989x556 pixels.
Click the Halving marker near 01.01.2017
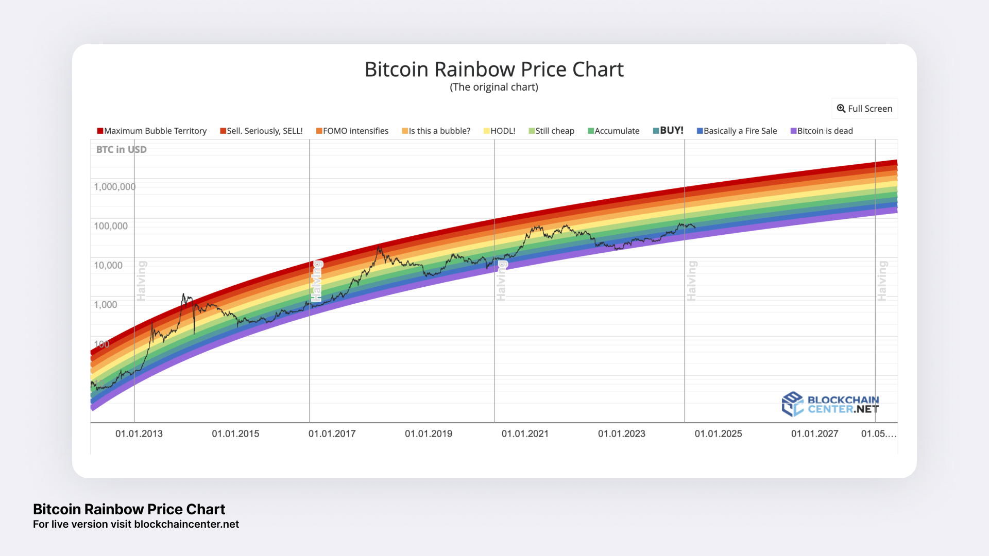click(x=317, y=281)
